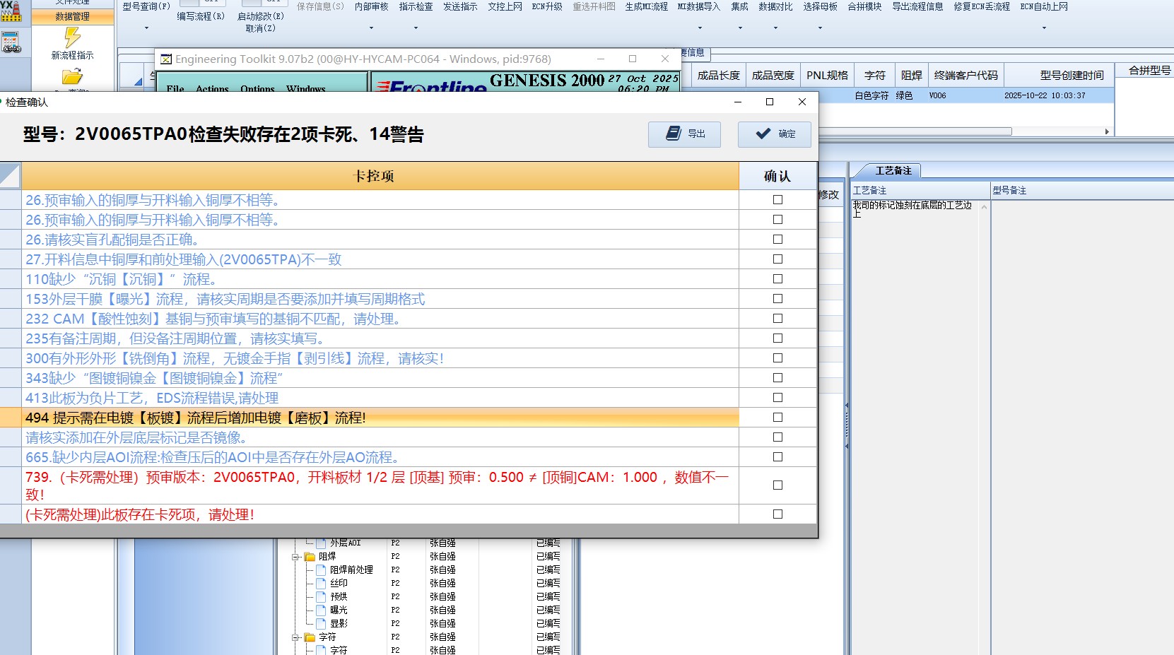Click the 阻焊 folder icon in the process tree
Viewport: 1174px width, 655px height.
[310, 557]
